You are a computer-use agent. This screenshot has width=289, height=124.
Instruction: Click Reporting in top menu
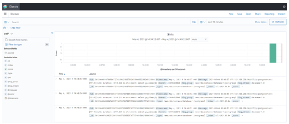click(269, 14)
